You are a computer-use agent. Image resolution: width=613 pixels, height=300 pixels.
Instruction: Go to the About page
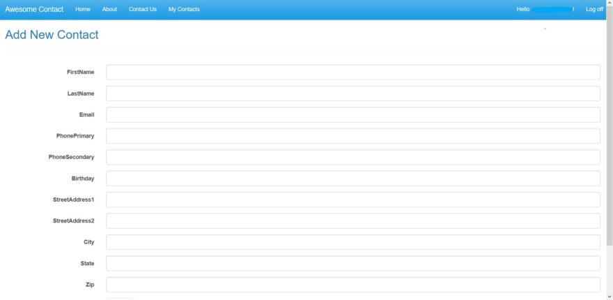click(x=109, y=10)
